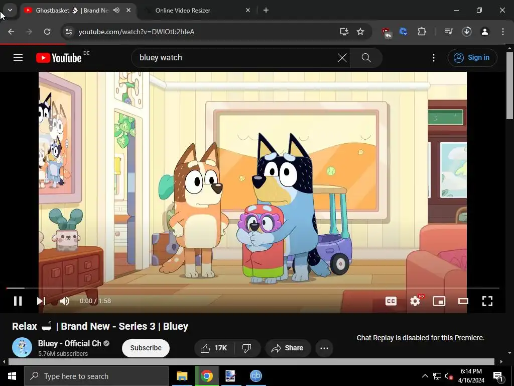Viewport: 514px width, 386px height.
Task: Open the extension with 95 badge
Action: point(387,33)
